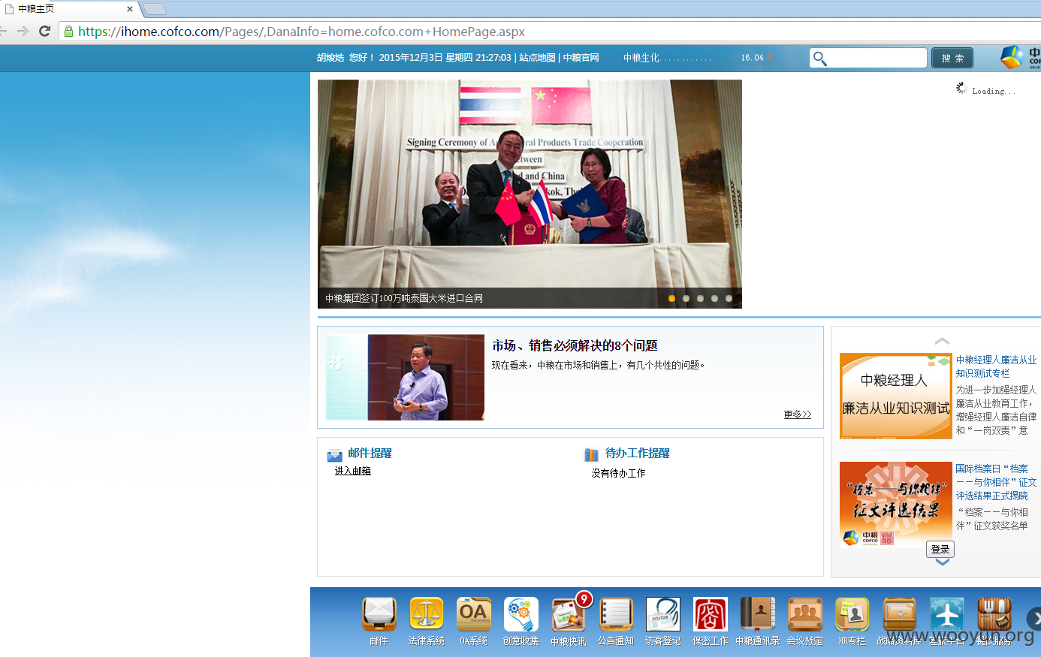This screenshot has width=1041, height=657.
Task: Click the COFCO logo in header
Action: tap(1020, 57)
